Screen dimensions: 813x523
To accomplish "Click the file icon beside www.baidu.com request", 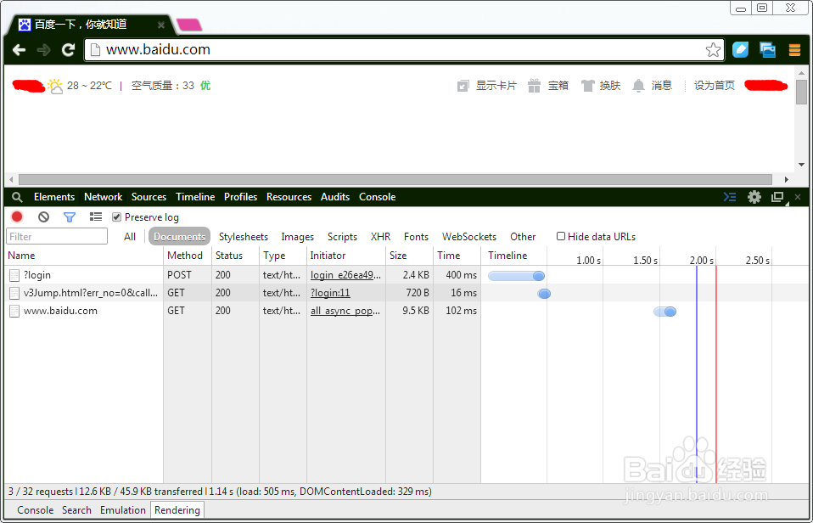I will click(14, 311).
